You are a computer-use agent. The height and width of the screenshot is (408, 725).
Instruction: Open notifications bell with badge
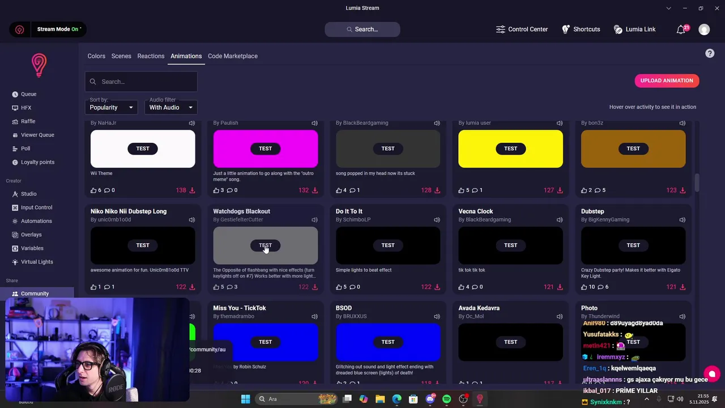coord(681,29)
